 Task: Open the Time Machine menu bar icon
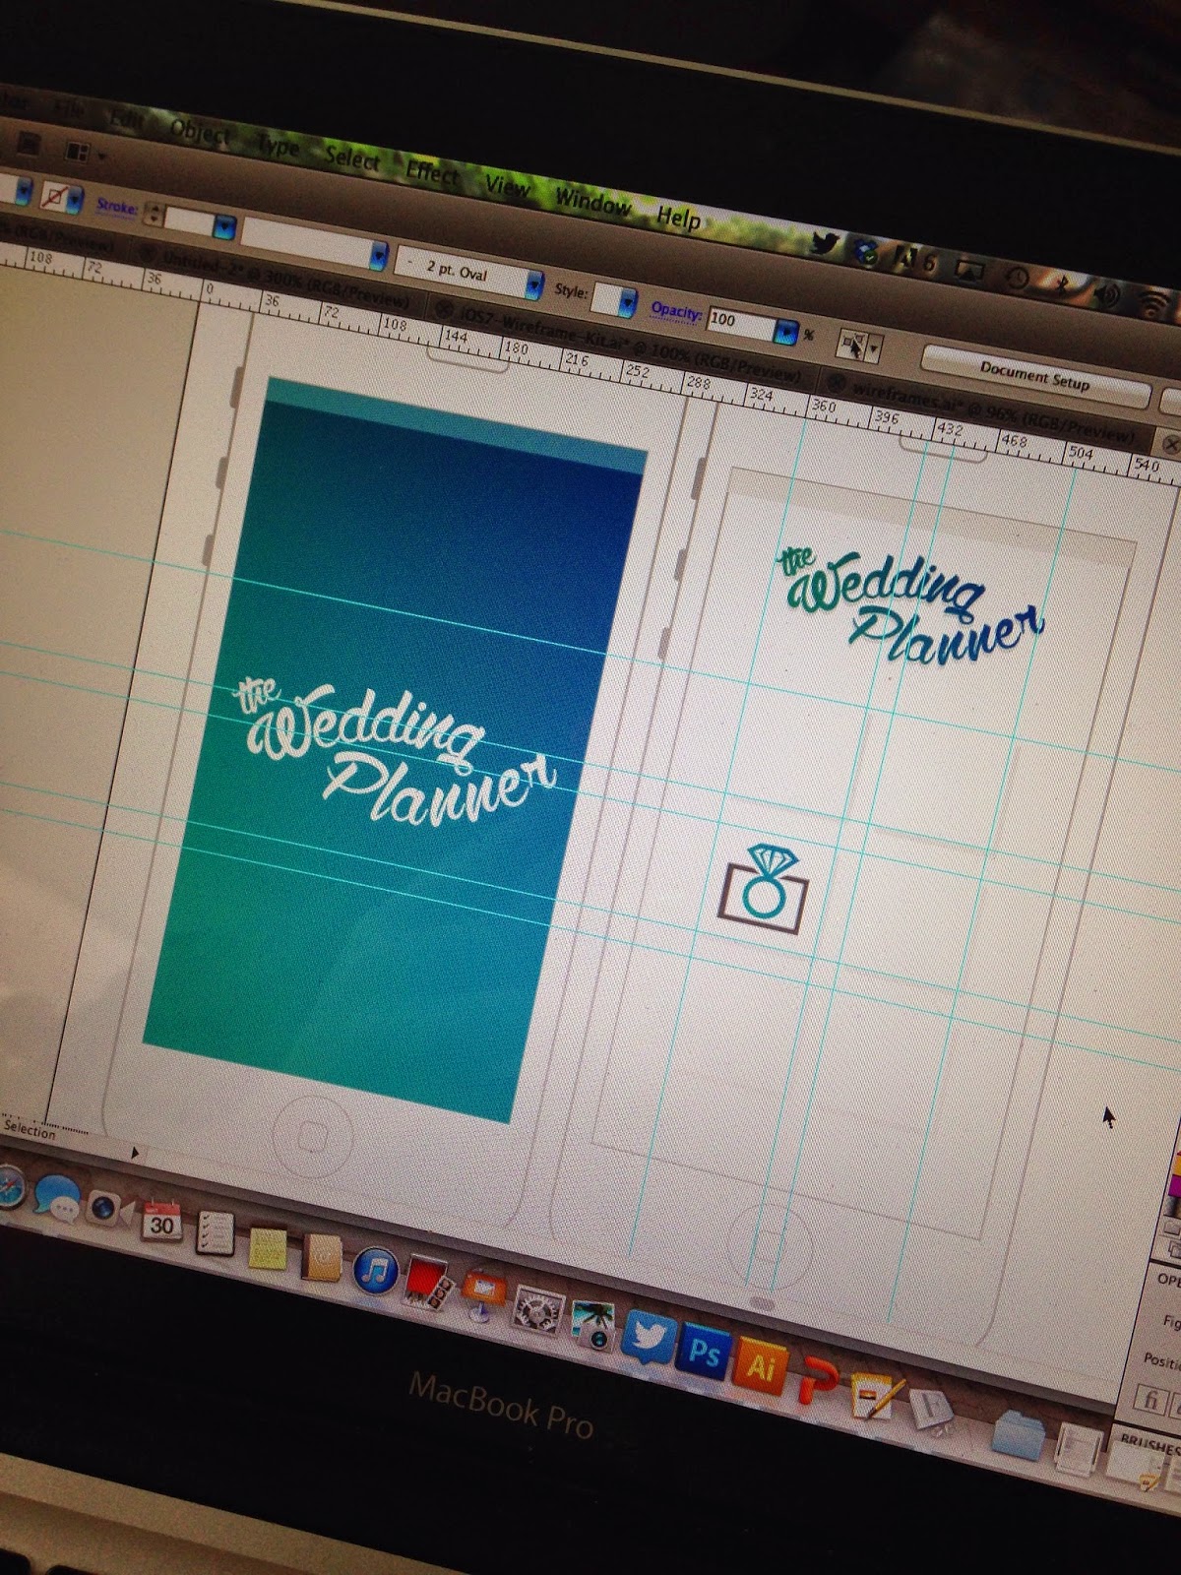point(1018,279)
